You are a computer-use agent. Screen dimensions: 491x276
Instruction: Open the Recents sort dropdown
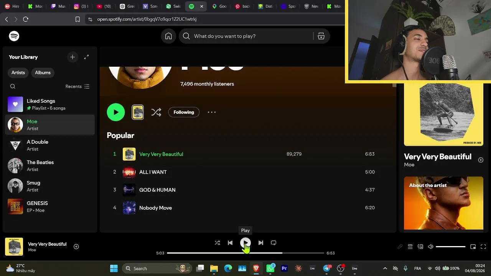pyautogui.click(x=77, y=87)
